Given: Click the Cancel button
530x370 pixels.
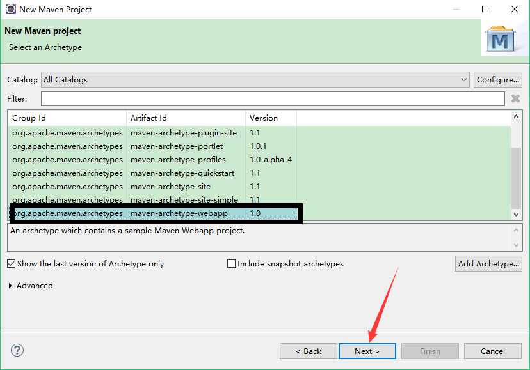Looking at the screenshot, I should pyautogui.click(x=492, y=351).
